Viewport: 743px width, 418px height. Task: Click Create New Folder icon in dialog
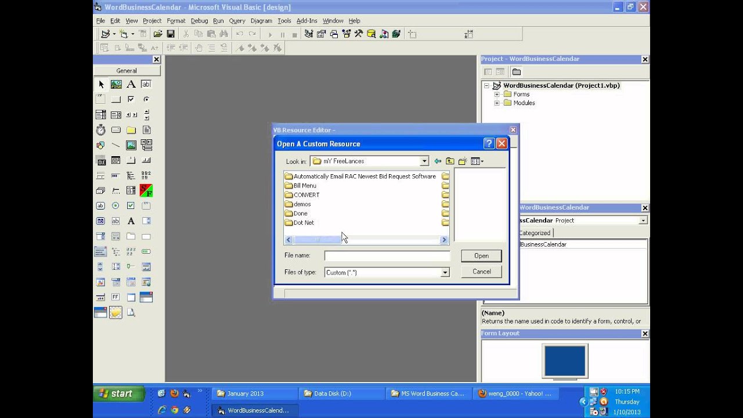[463, 161]
